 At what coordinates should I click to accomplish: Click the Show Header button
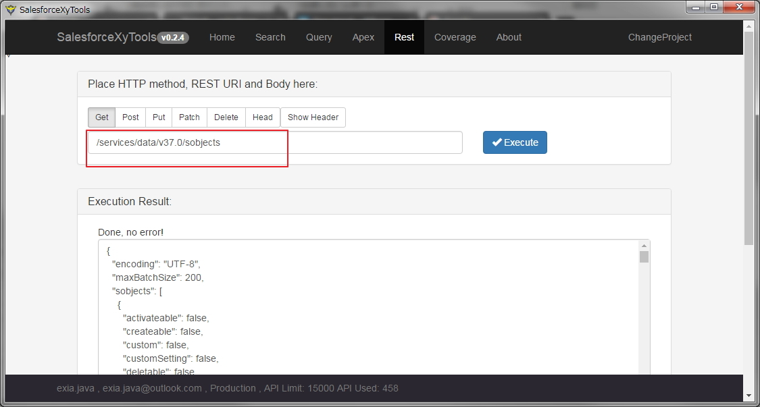[x=313, y=117]
